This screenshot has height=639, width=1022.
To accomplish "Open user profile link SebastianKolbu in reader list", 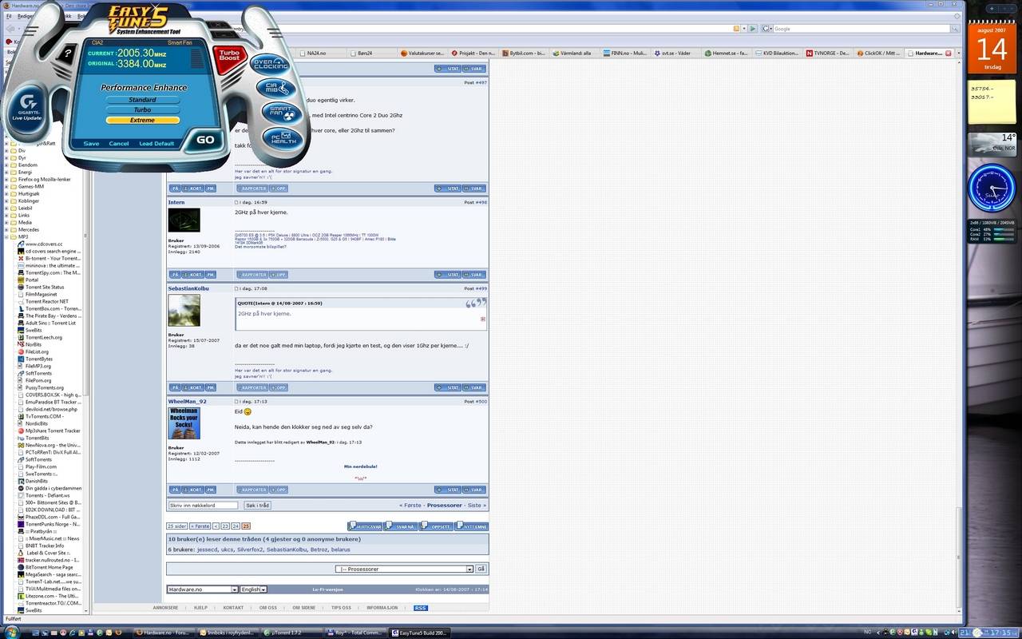I will 287,550.
